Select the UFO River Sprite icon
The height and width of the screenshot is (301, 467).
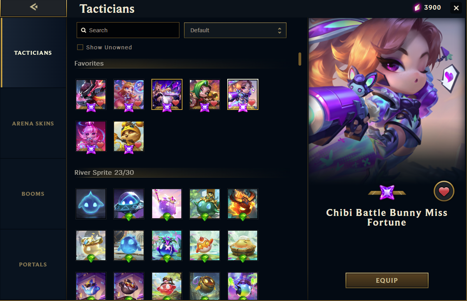coord(129,204)
